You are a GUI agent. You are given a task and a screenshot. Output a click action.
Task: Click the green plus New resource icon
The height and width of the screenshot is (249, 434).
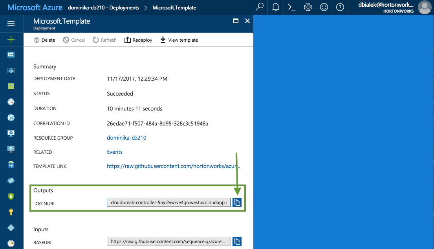point(11,39)
